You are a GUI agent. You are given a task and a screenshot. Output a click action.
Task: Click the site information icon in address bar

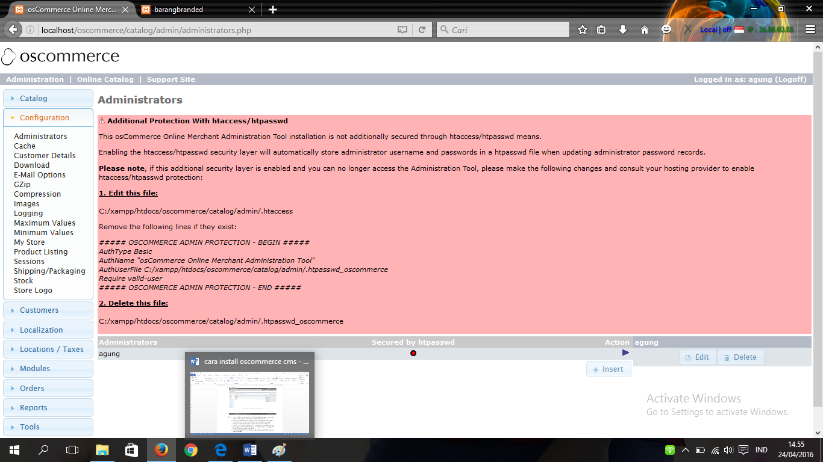point(30,29)
